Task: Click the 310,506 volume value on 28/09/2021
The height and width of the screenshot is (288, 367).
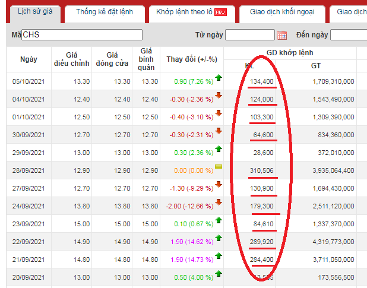Action: [x=261, y=170]
